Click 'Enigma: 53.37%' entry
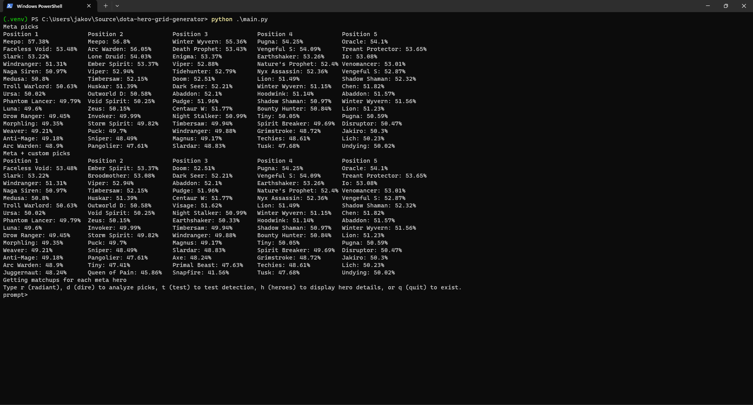The image size is (753, 405). [197, 56]
